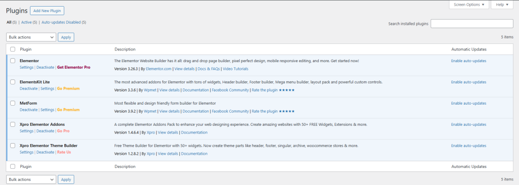
Task: Click the top '5 items' count
Action: pyautogui.click(x=507, y=37)
